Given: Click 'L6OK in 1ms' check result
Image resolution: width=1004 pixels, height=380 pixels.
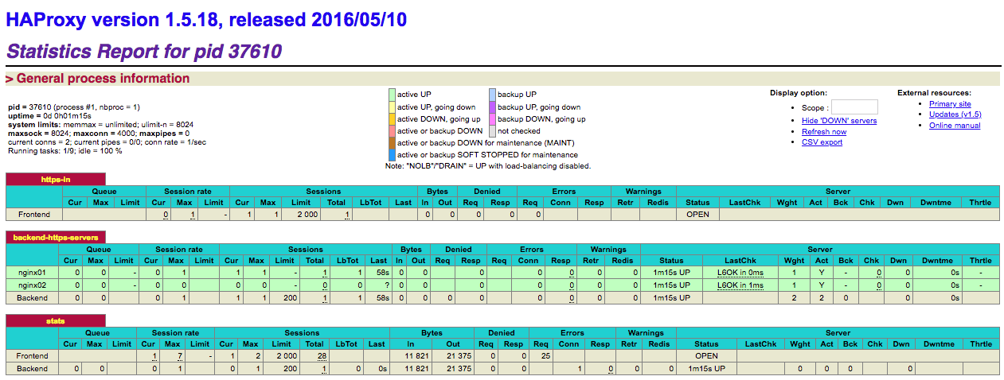Looking at the screenshot, I should click(x=740, y=285).
